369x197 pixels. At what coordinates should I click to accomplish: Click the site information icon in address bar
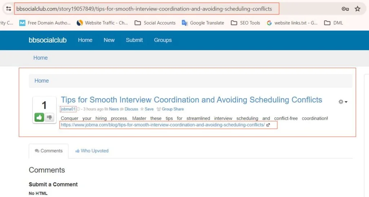(9, 9)
